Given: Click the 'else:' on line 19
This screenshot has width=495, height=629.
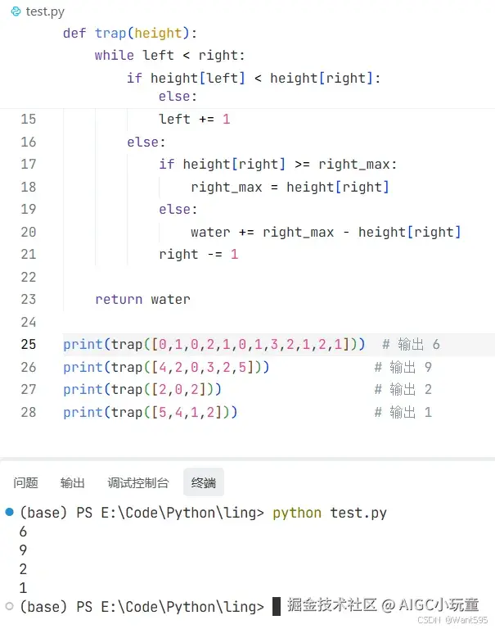Looking at the screenshot, I should (178, 209).
